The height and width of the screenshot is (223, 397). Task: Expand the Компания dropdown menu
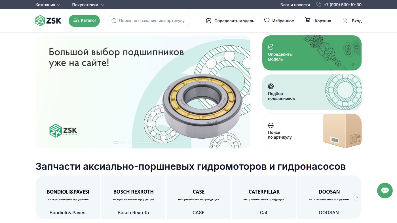[x=48, y=5]
